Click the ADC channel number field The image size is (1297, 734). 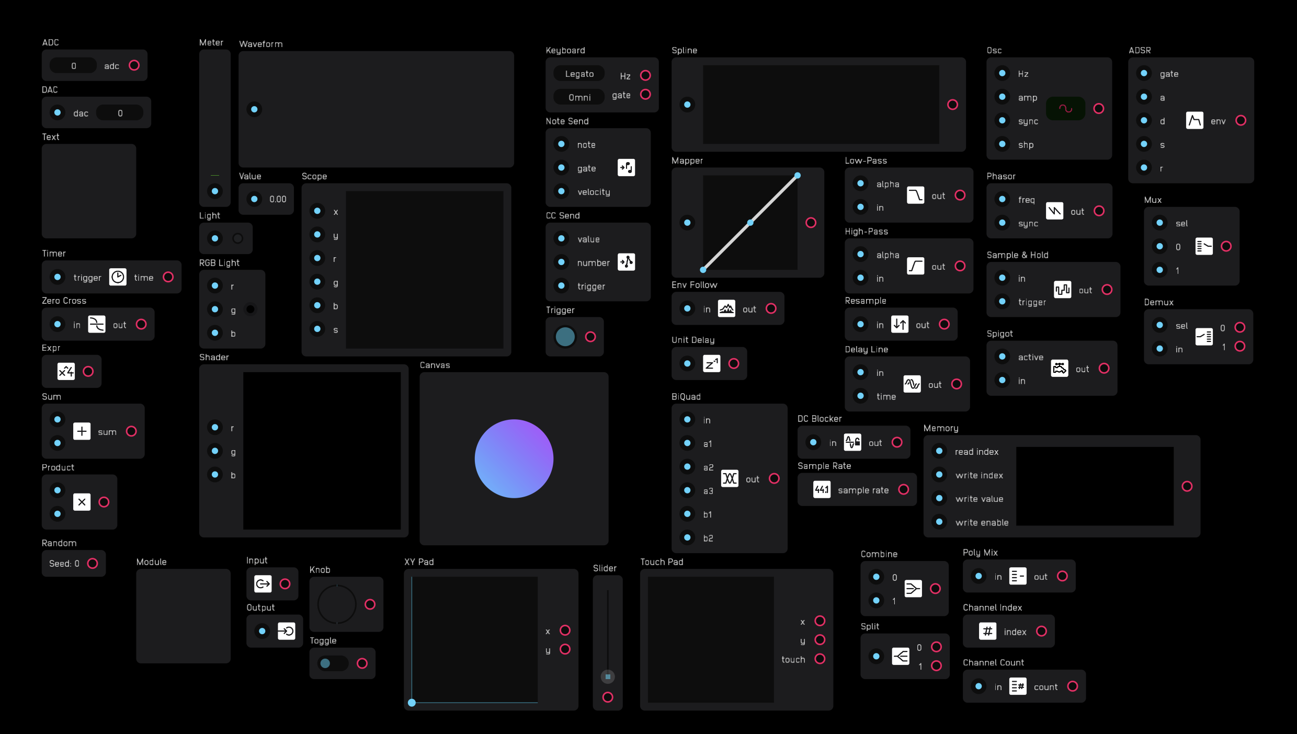coord(73,66)
